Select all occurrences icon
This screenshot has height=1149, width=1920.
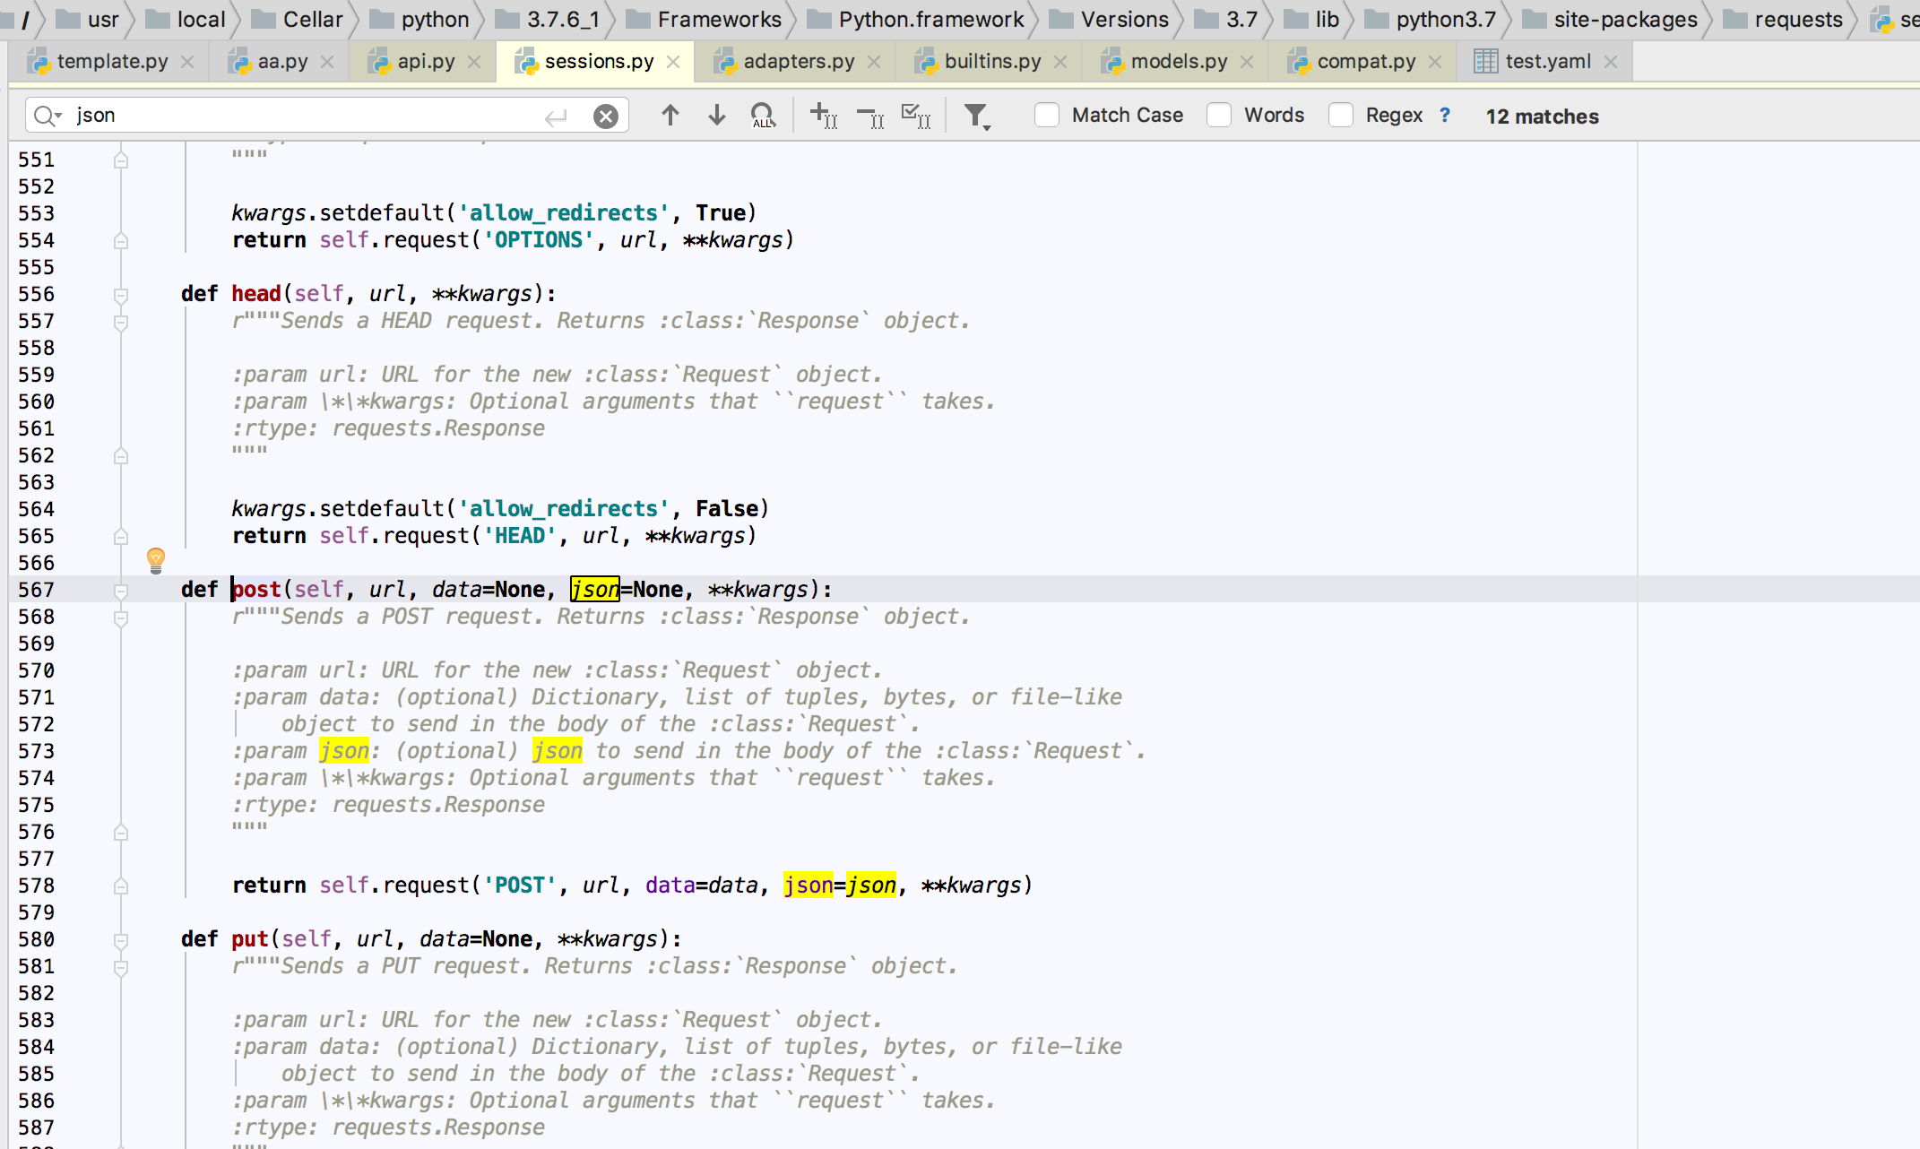916,115
